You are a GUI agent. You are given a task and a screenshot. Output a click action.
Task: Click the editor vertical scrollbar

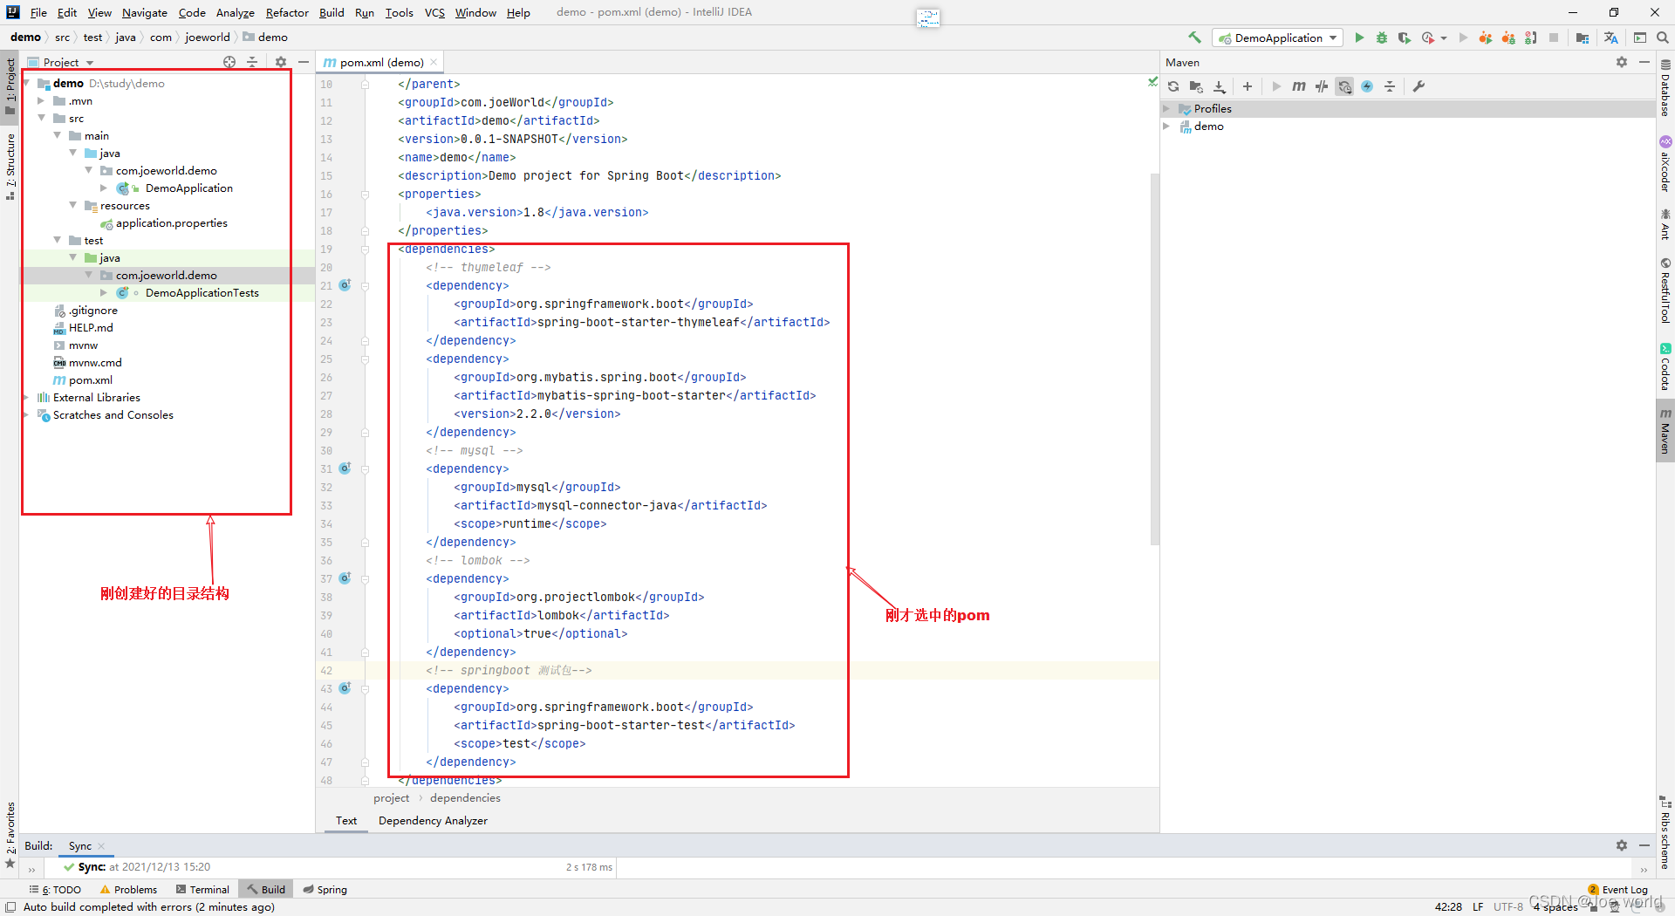1154,359
